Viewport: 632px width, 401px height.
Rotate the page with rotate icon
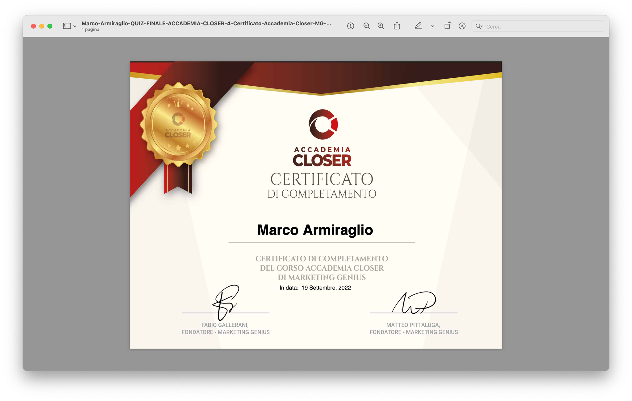[447, 26]
